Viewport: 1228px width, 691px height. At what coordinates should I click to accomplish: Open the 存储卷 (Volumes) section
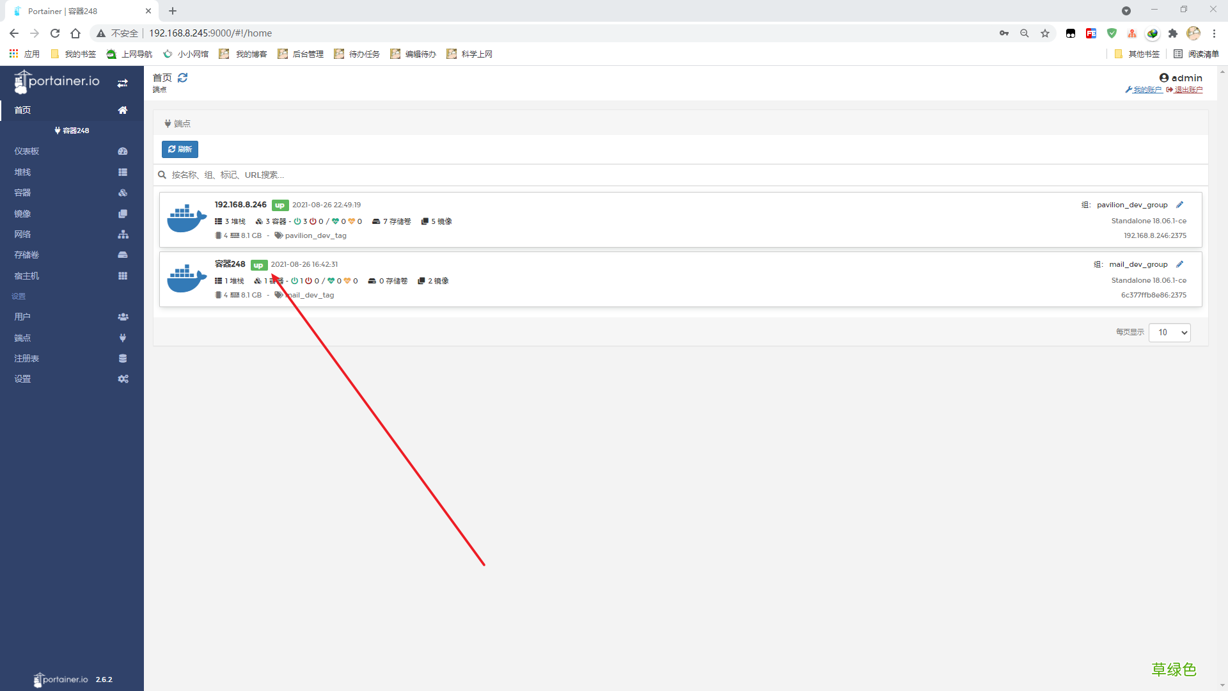coord(26,255)
